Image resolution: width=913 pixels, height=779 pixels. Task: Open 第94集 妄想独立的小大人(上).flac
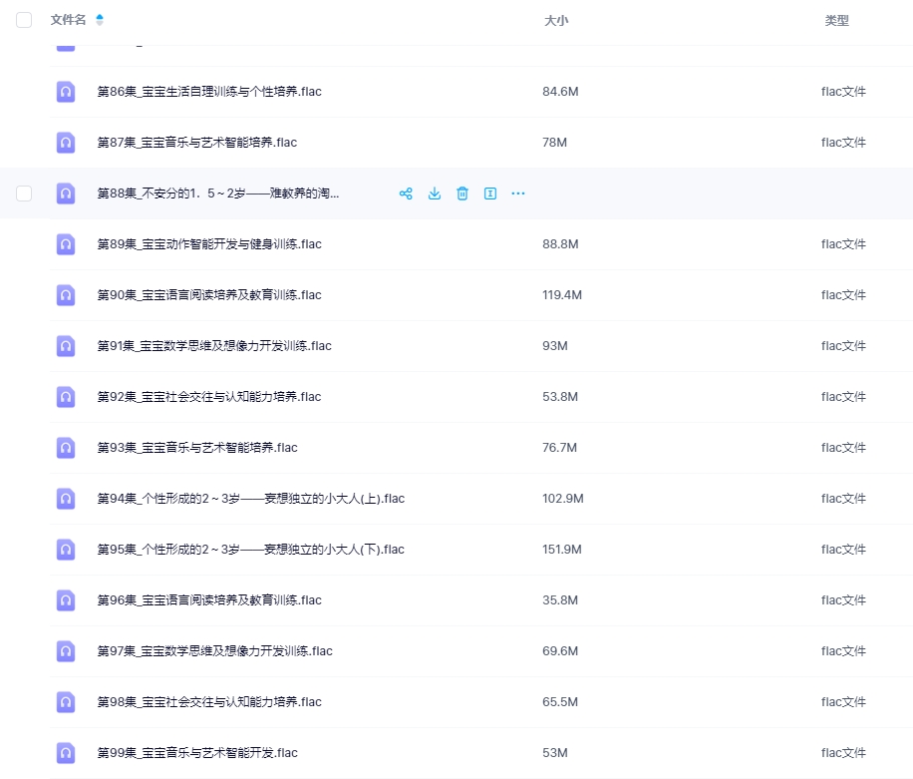250,498
